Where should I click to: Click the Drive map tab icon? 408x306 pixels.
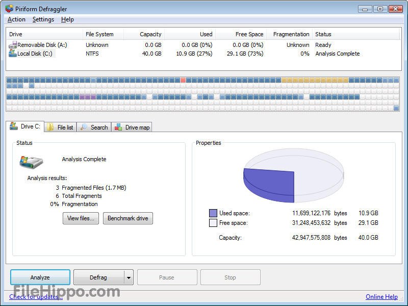pyautogui.click(x=118, y=127)
